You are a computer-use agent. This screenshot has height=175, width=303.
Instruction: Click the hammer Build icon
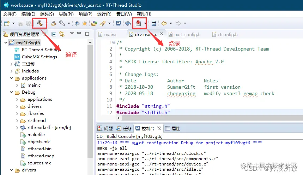pyautogui.click(x=40, y=23)
